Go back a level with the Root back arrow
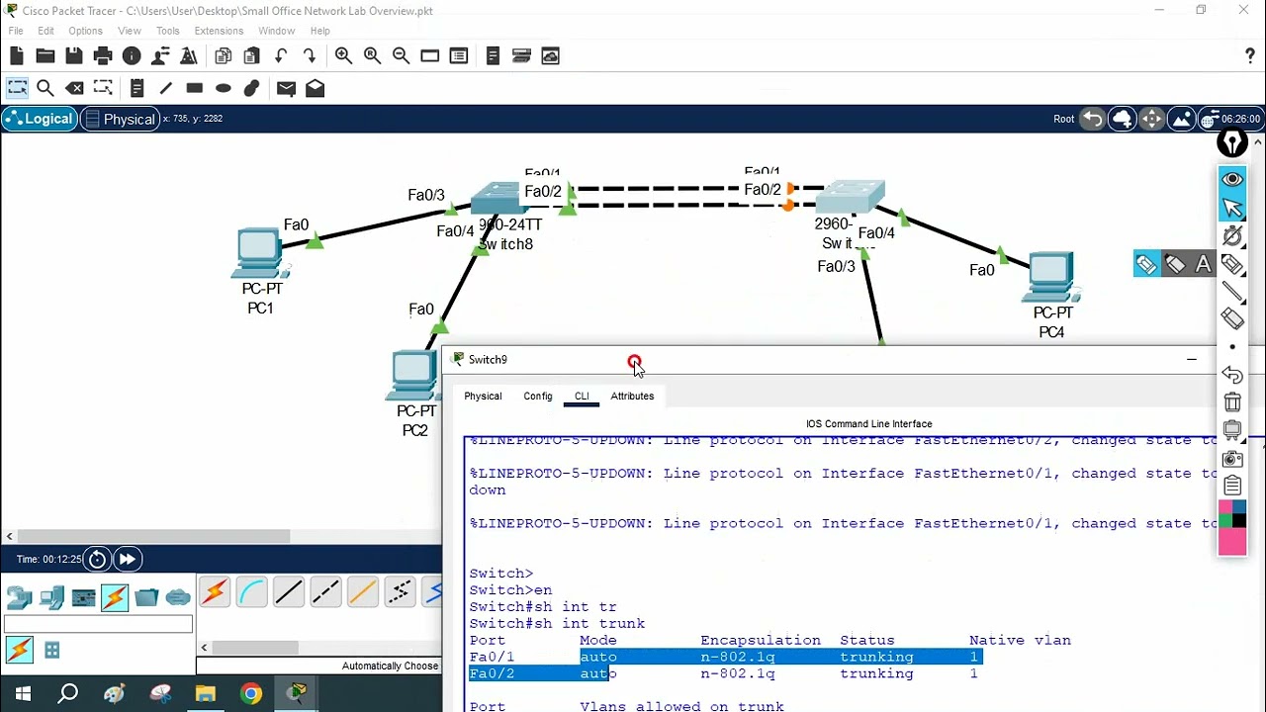This screenshot has width=1266, height=712. 1092,119
